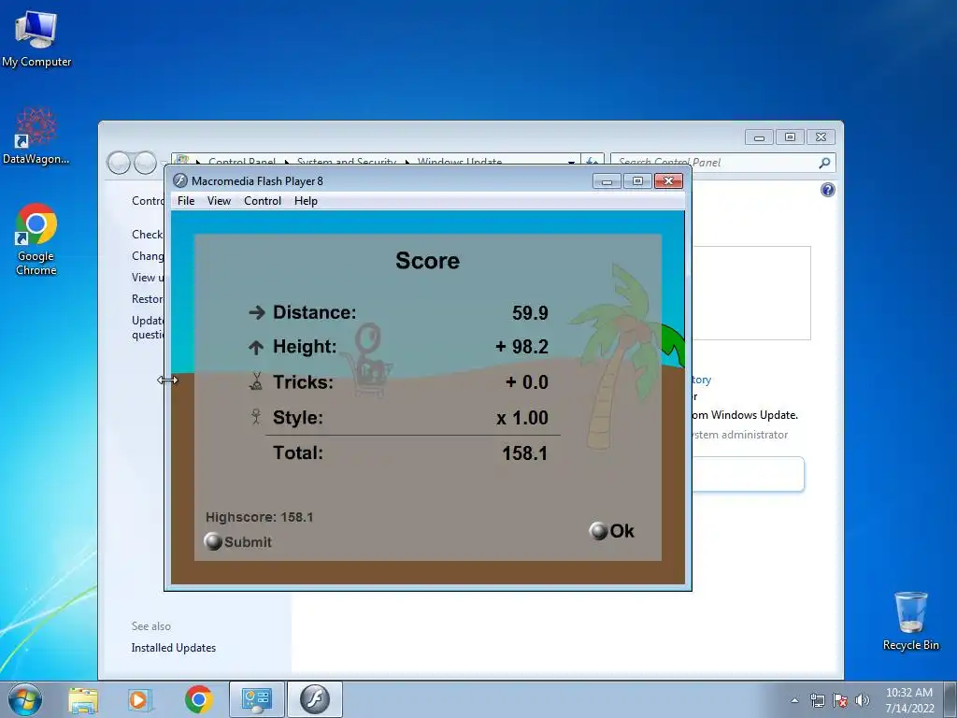Open the DataWagon desktop shortcut
Screen dimensions: 957x718
[36, 136]
